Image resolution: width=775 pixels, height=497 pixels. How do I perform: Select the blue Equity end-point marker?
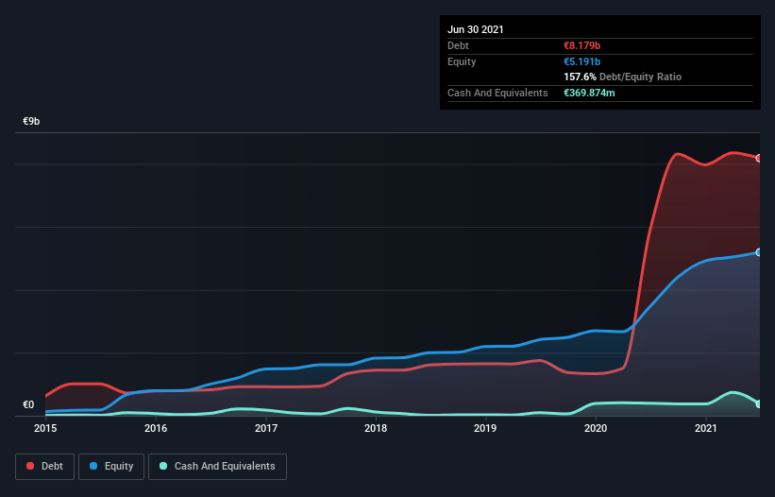click(x=759, y=252)
